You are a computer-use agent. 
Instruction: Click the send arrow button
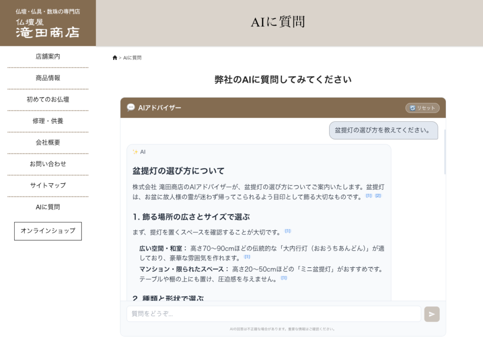pyautogui.click(x=432, y=314)
